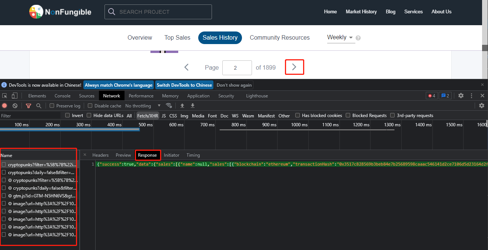Show the request Initiator tab
The height and width of the screenshot is (250, 488).
[x=172, y=155]
